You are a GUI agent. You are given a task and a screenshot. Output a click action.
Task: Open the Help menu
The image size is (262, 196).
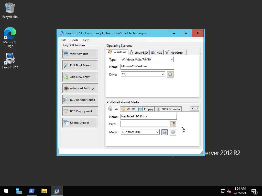point(86,40)
